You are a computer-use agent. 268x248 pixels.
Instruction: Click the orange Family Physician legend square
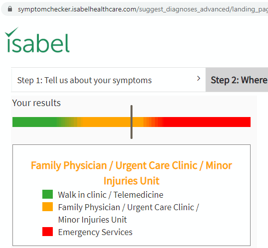pos(47,207)
